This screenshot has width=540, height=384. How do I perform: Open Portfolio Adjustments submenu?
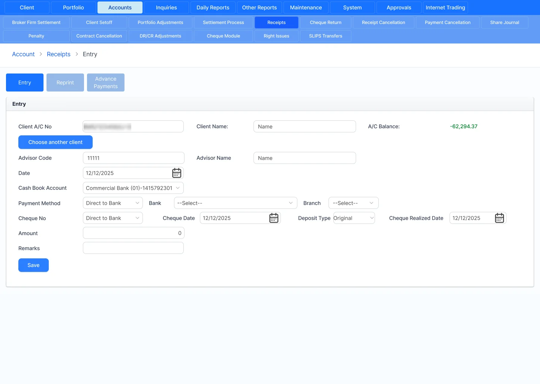(160, 22)
